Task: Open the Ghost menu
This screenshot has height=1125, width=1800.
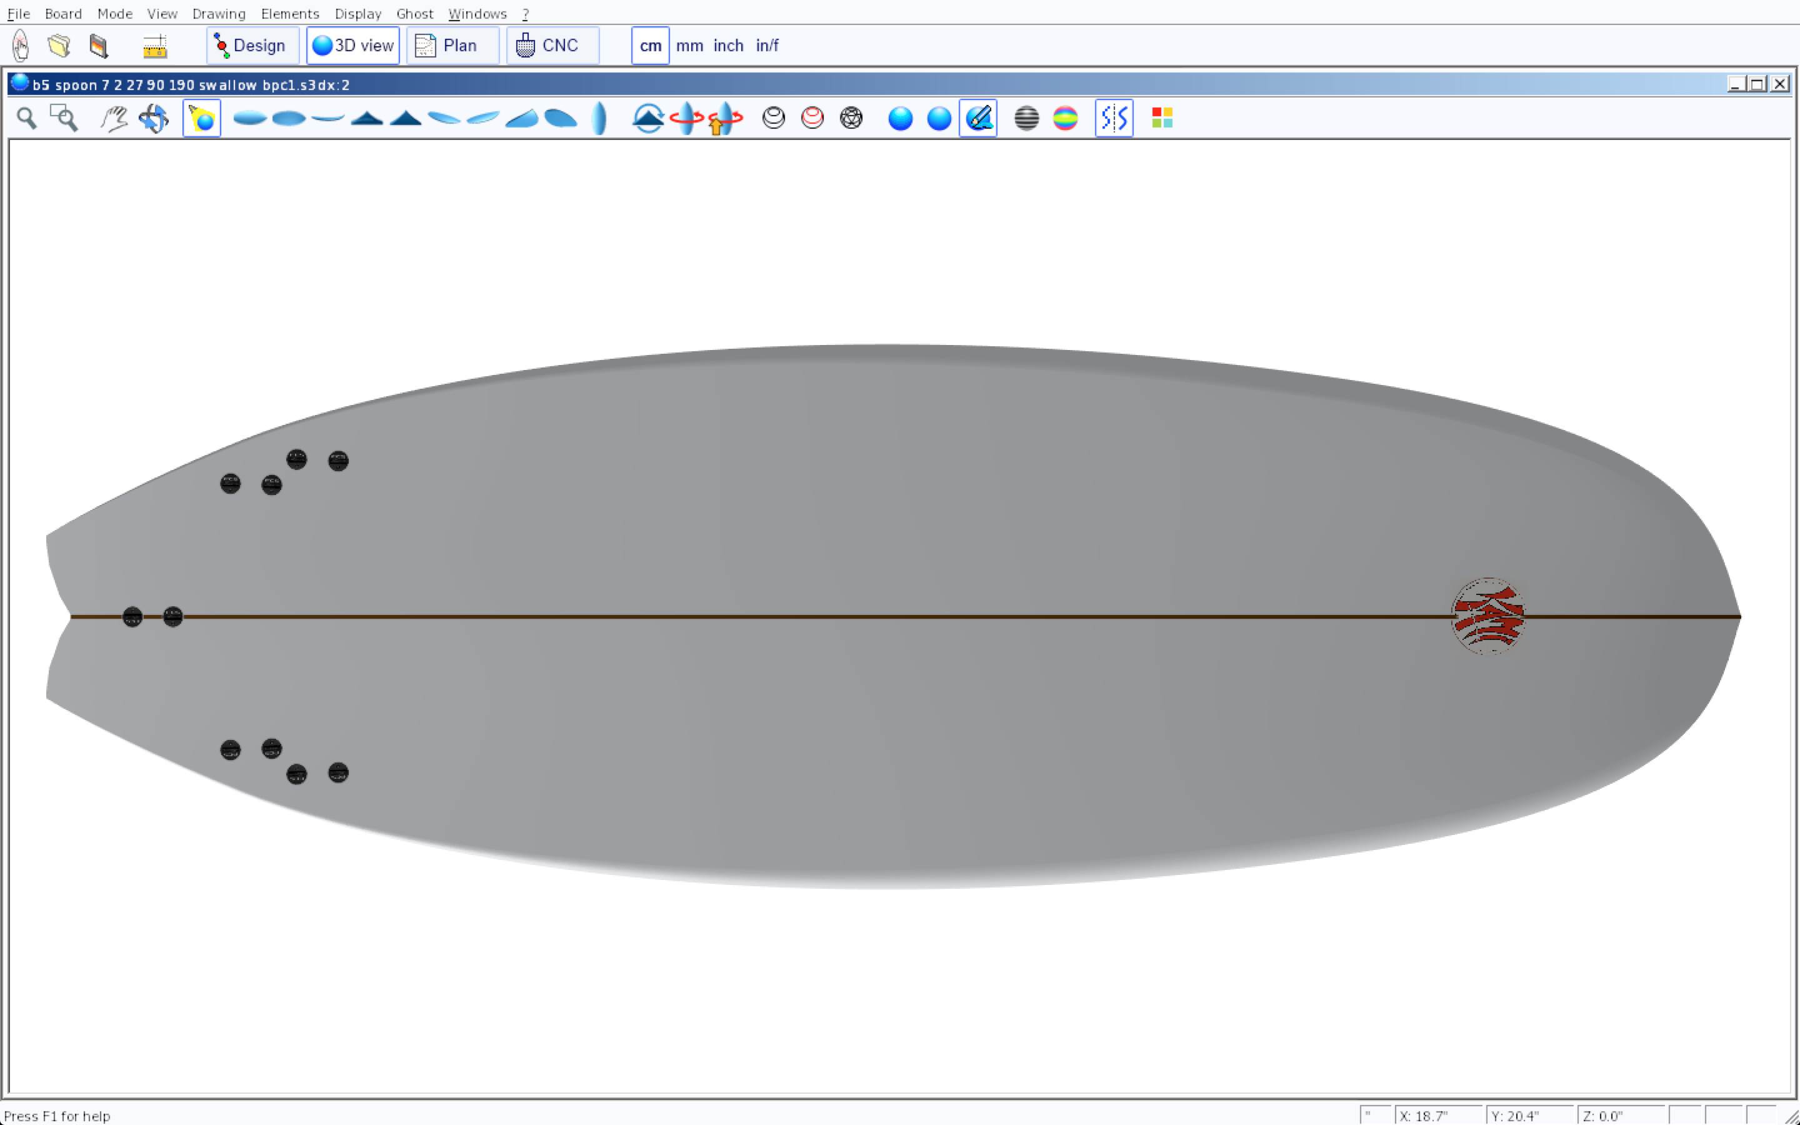Action: pos(414,13)
